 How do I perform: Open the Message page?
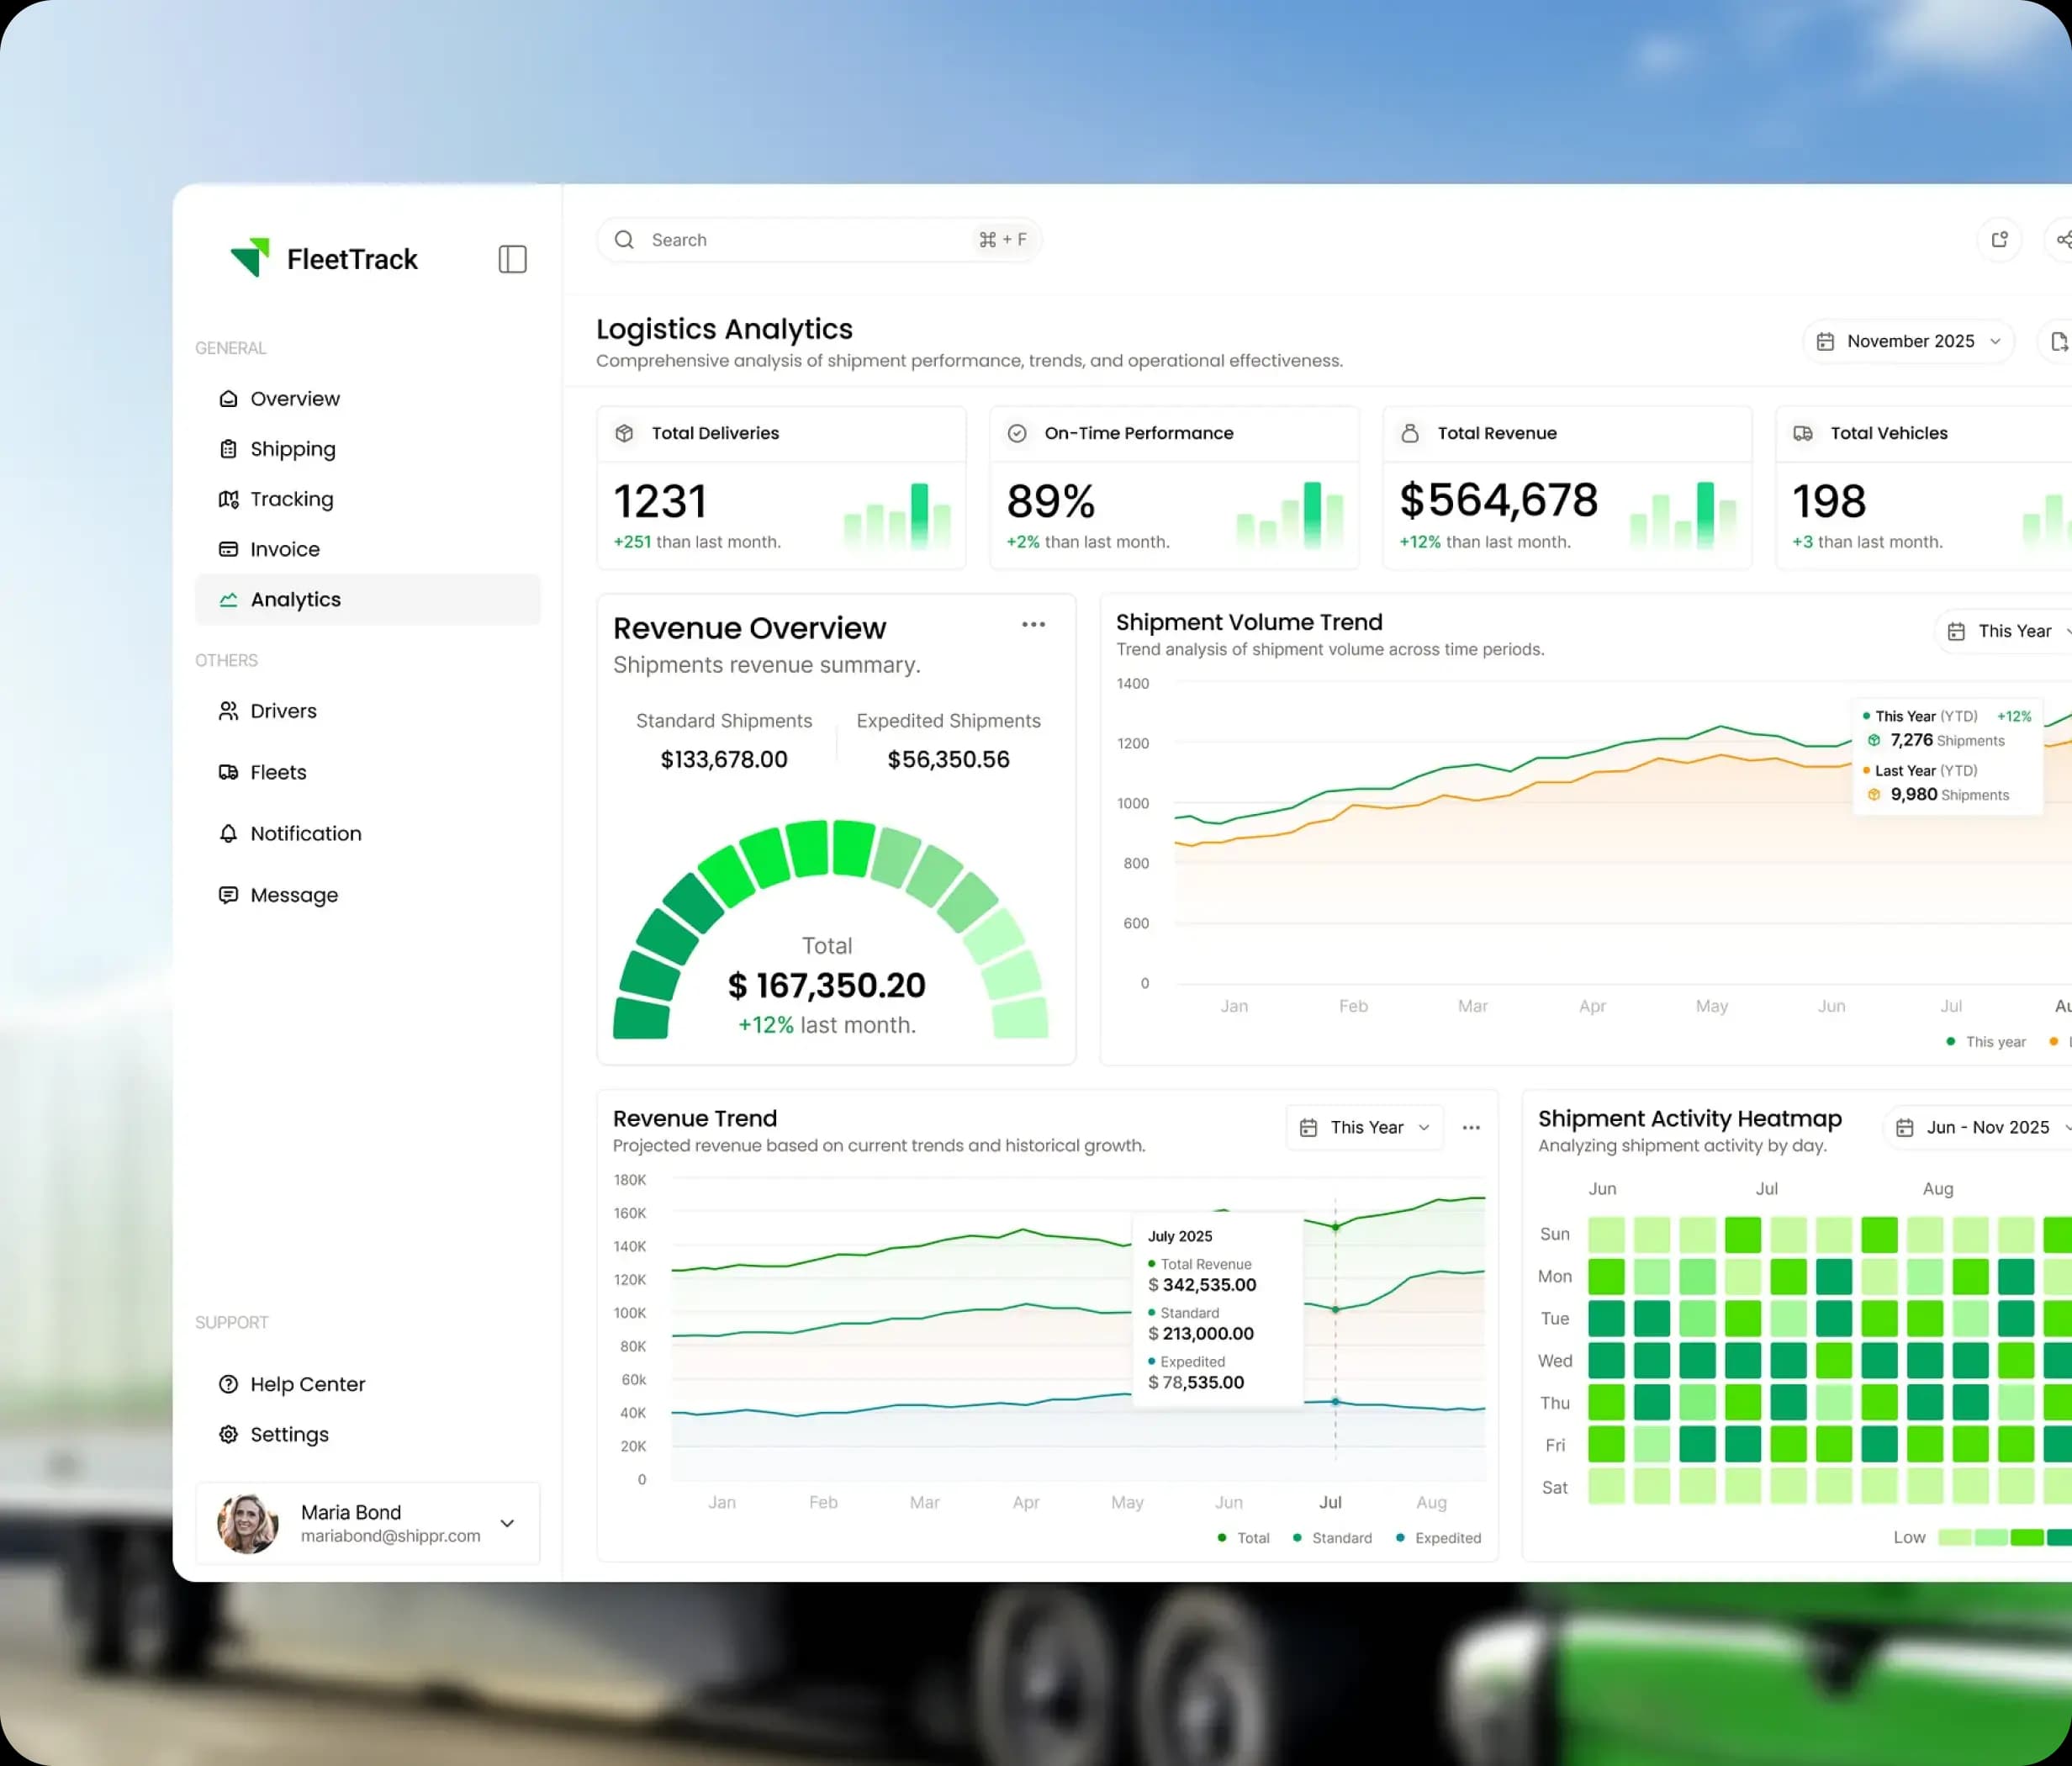click(x=367, y=895)
